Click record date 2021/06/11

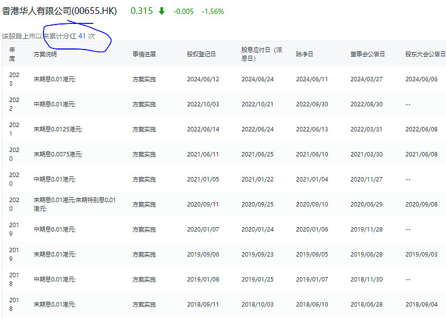[x=203, y=154]
